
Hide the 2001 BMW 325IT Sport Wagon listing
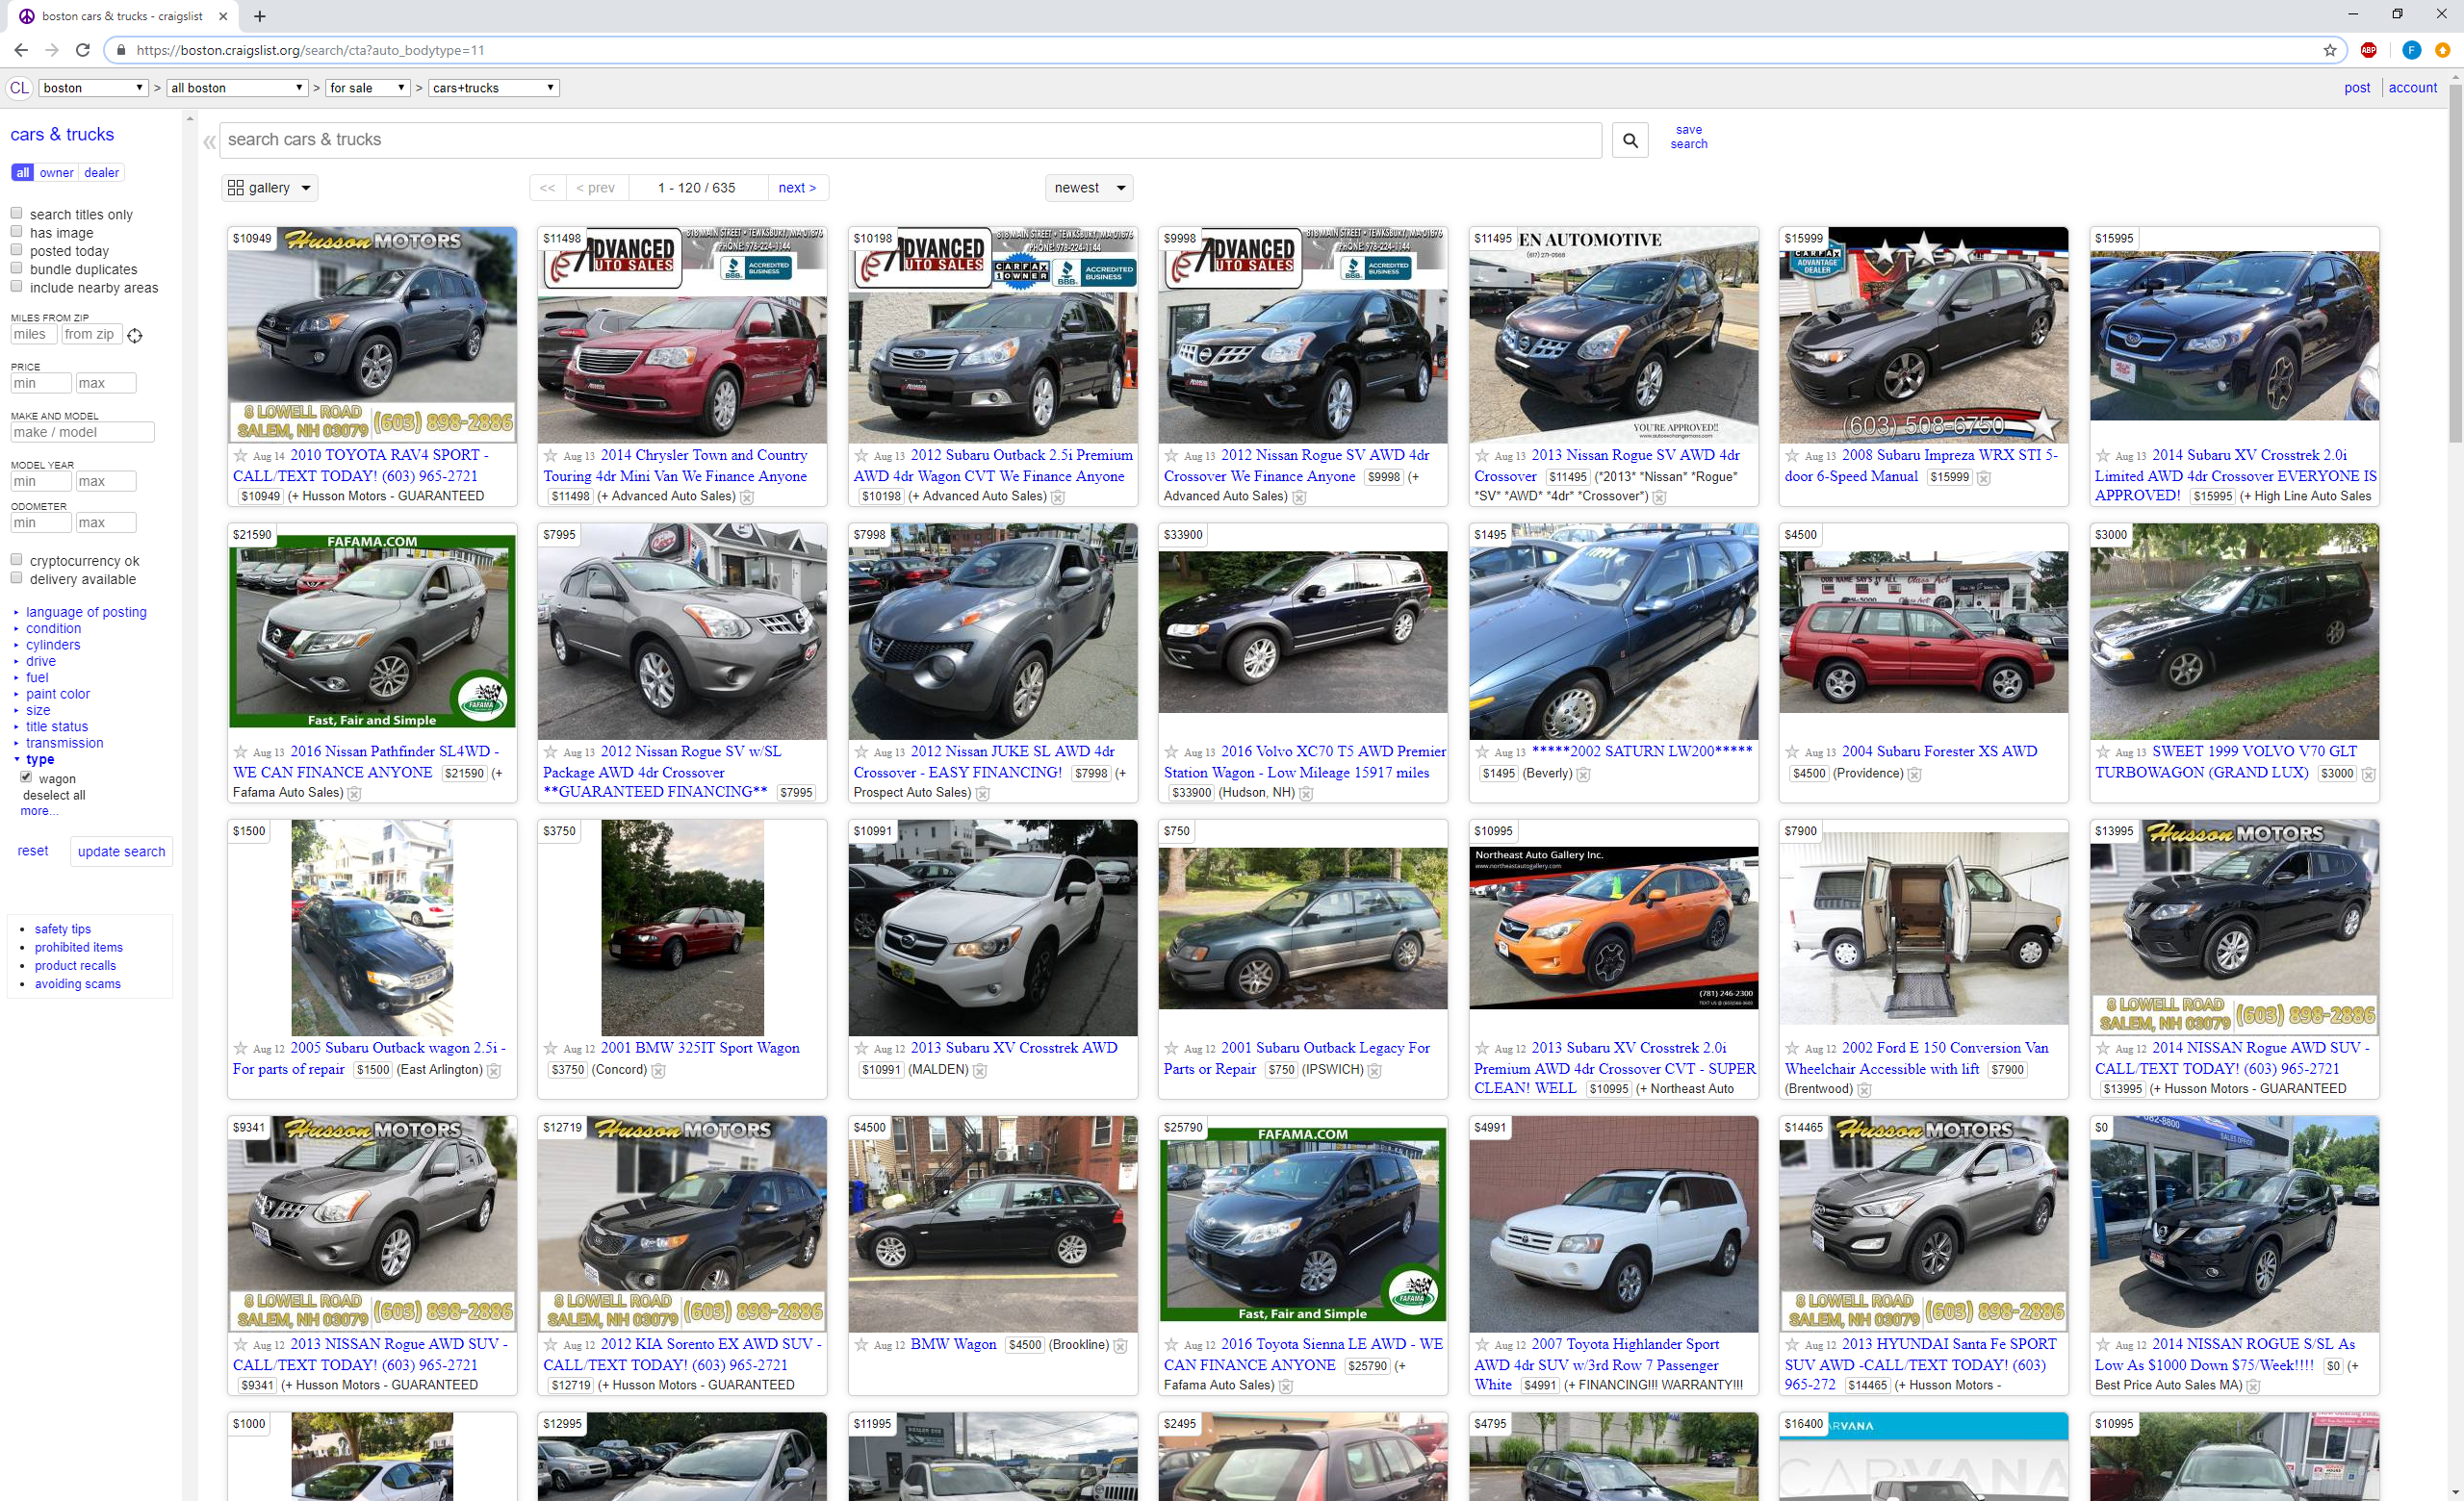tap(658, 1070)
